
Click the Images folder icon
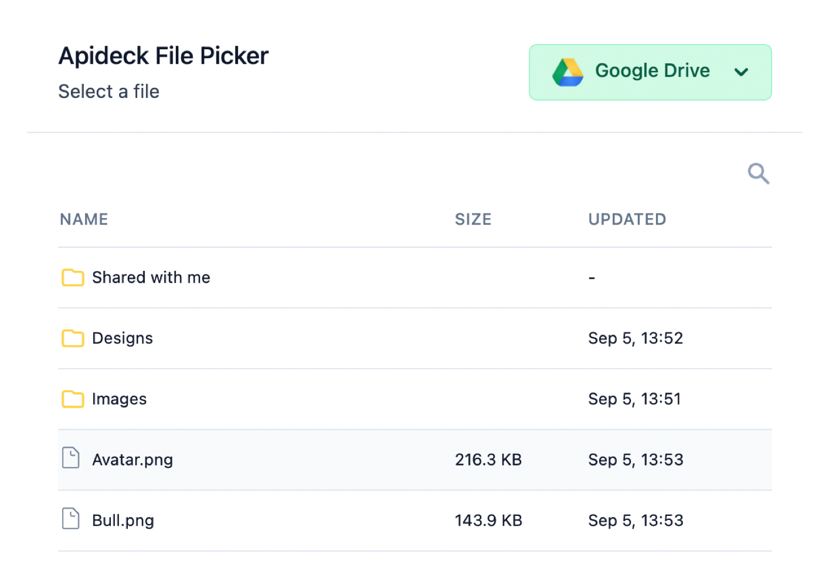(73, 399)
